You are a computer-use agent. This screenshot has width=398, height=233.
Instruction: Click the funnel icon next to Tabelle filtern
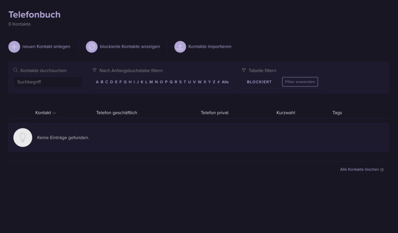pos(244,70)
